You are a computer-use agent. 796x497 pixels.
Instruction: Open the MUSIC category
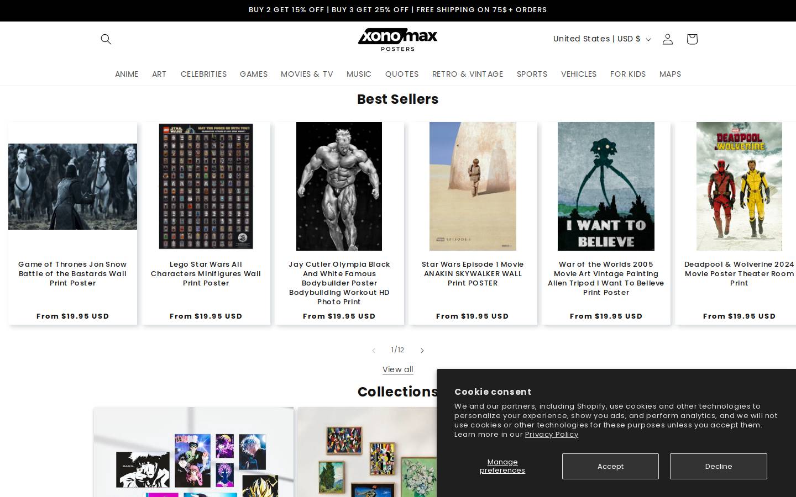click(x=359, y=74)
